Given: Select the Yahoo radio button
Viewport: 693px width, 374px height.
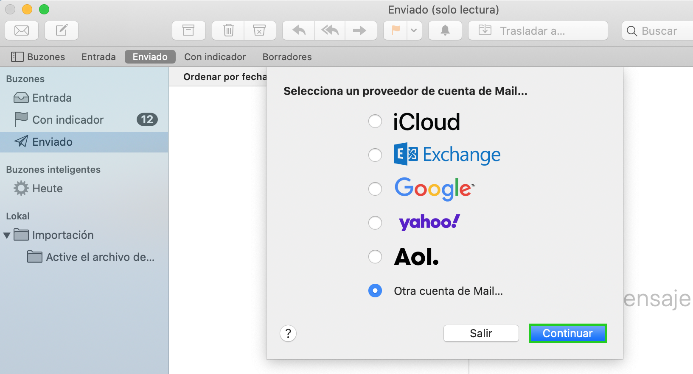Looking at the screenshot, I should point(375,222).
